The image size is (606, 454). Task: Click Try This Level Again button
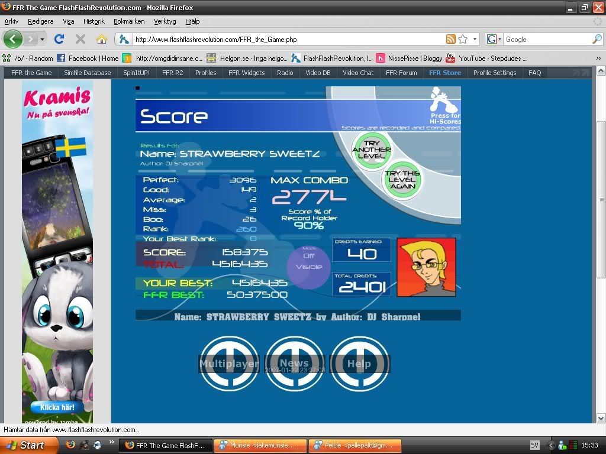pyautogui.click(x=402, y=180)
